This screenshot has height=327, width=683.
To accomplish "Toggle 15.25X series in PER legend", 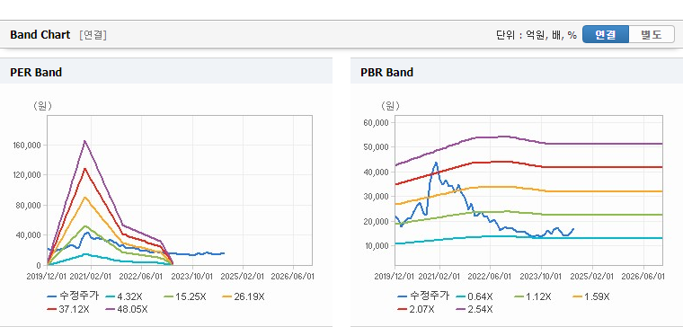I will pyautogui.click(x=185, y=296).
